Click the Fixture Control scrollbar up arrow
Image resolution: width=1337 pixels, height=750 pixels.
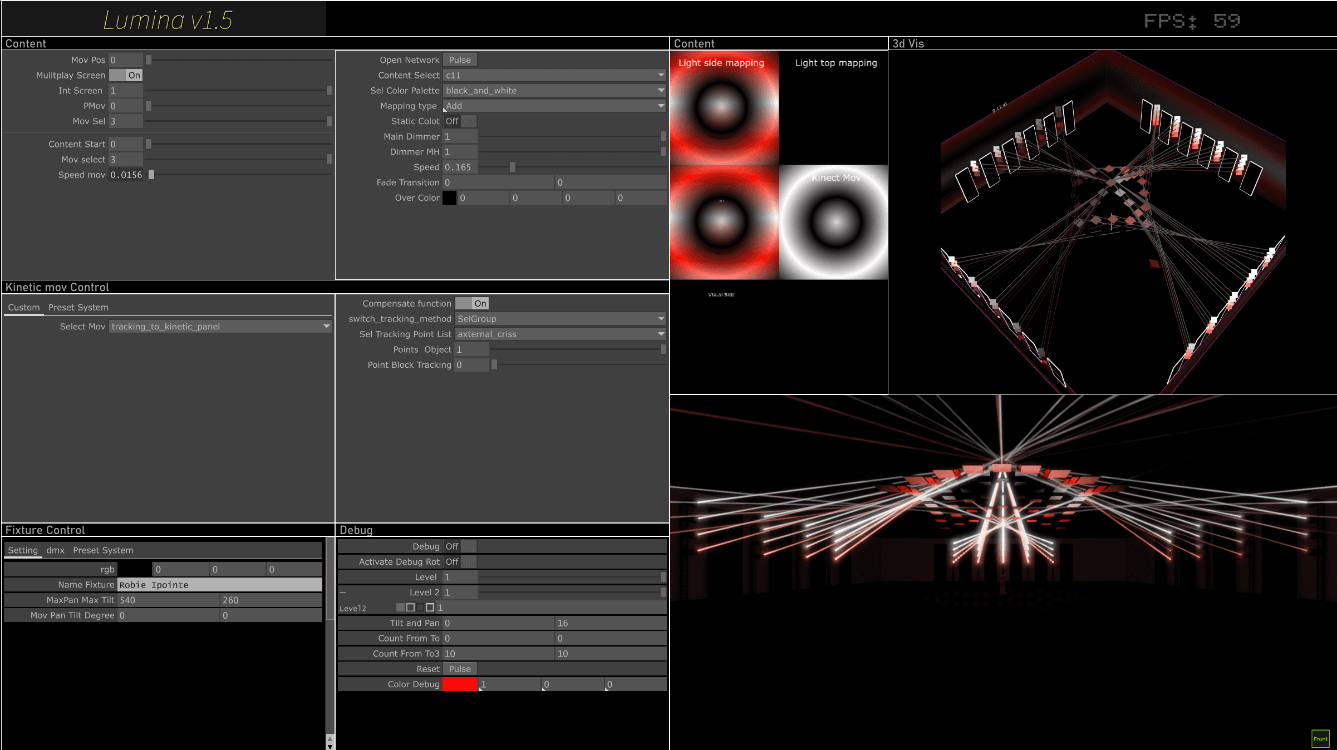pos(330,738)
